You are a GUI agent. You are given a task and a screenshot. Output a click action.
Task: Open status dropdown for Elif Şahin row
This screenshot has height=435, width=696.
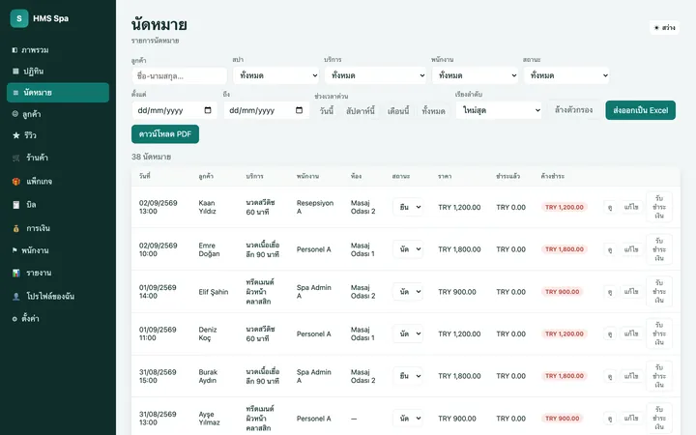pyautogui.click(x=408, y=292)
